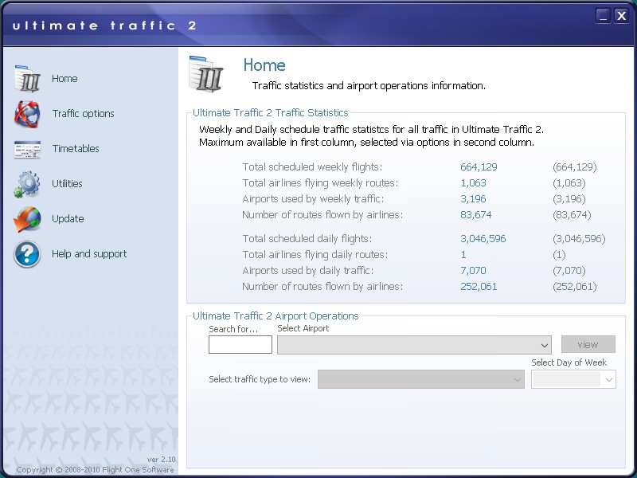637x478 pixels.
Task: Open Traffic options from sidebar text
Action: tap(84, 113)
